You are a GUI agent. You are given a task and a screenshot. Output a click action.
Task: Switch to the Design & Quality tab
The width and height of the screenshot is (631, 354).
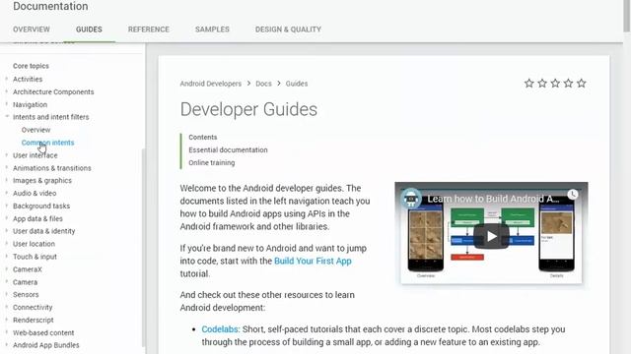[x=288, y=29]
